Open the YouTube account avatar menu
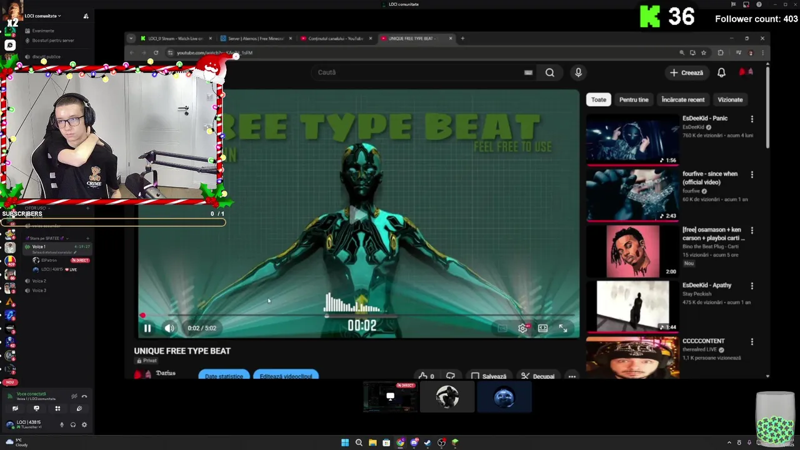The width and height of the screenshot is (800, 450). [x=746, y=72]
